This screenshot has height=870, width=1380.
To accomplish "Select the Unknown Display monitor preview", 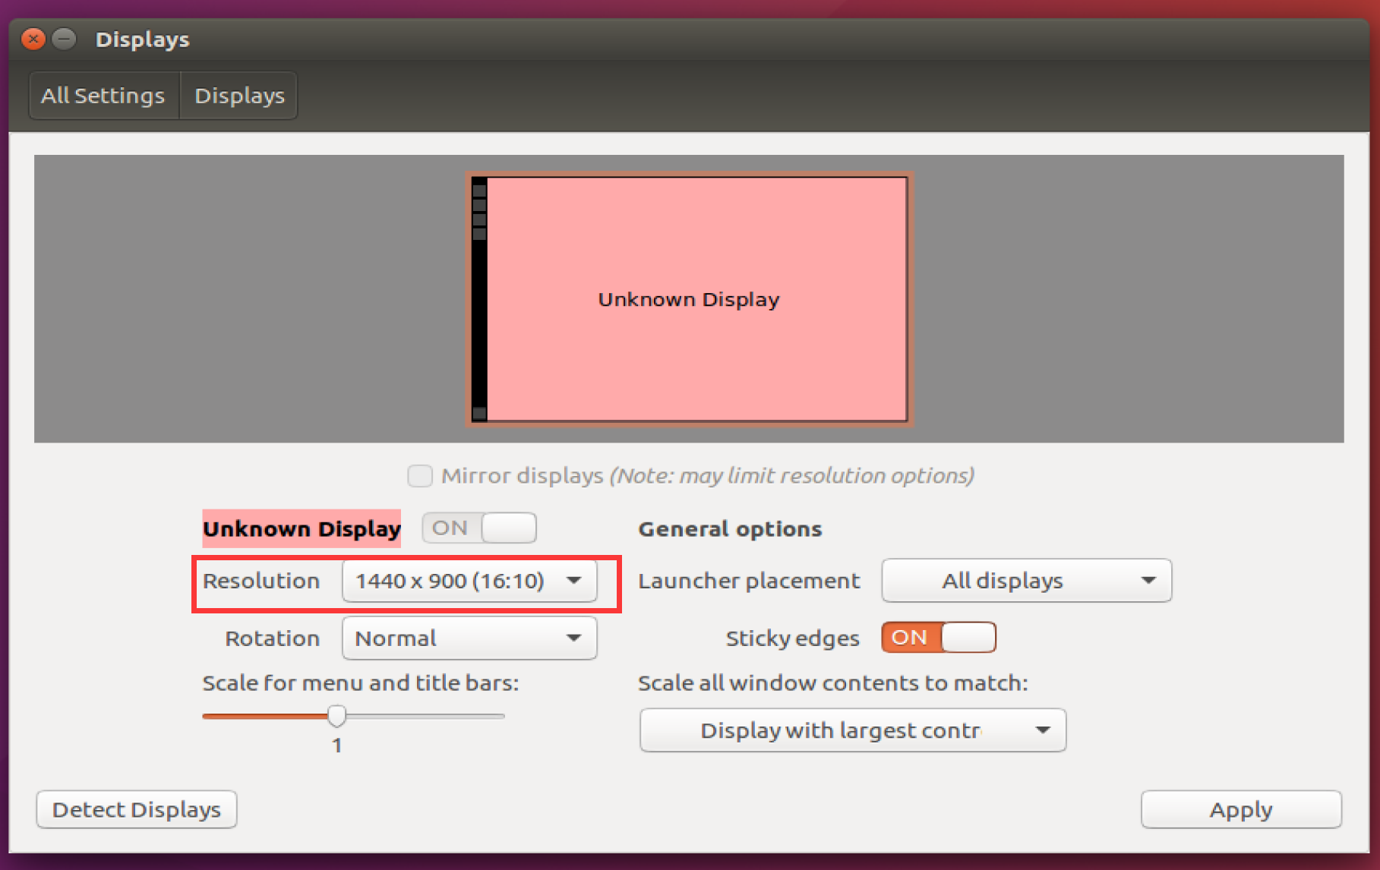I will coord(689,299).
